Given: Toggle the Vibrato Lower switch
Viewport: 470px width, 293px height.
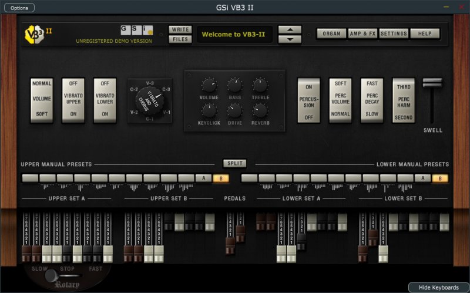Looking at the screenshot, I should [105, 100].
